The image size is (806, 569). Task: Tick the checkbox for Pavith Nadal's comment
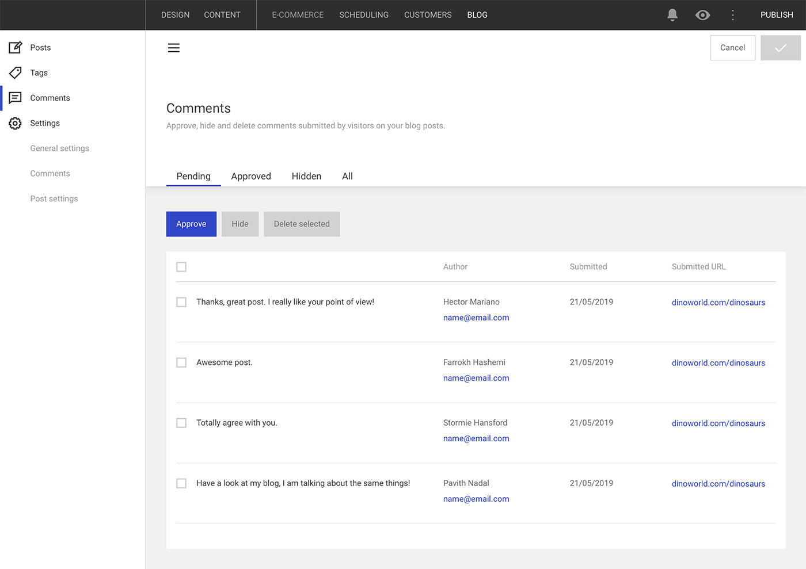pyautogui.click(x=181, y=483)
